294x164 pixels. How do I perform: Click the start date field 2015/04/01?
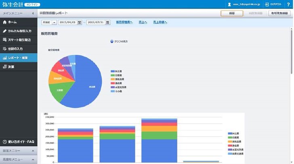(68, 23)
